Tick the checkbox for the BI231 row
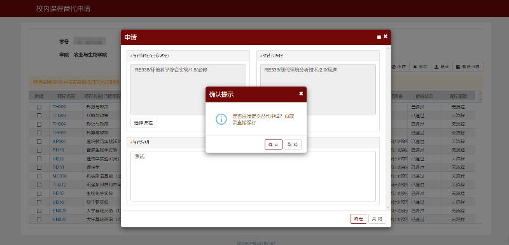Viewport: 509px width, 245px height. pos(39,167)
